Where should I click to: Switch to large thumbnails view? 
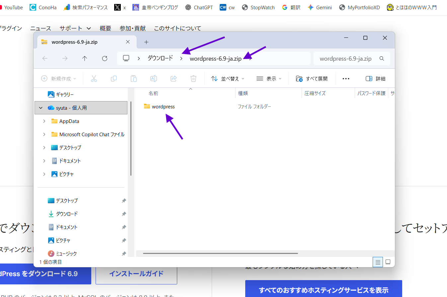[x=388, y=262]
